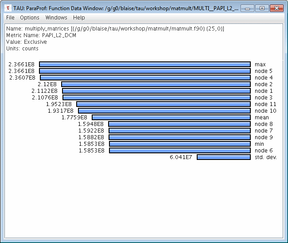Close the Function Data Window
This screenshot has height=243, width=288.
(x=276, y=8)
